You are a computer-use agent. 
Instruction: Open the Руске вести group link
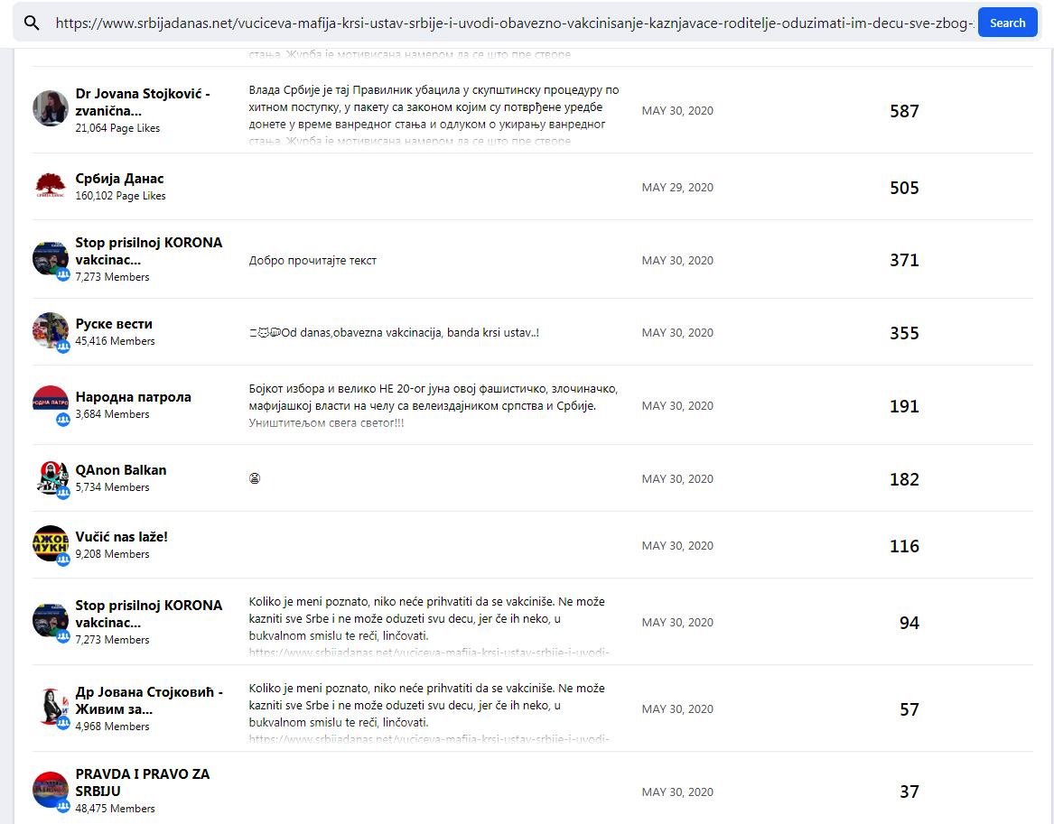(x=114, y=324)
